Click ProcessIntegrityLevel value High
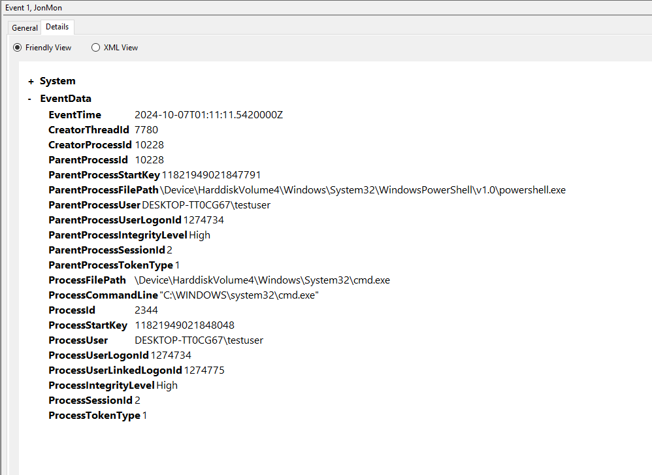The height and width of the screenshot is (475, 652). tap(167, 385)
